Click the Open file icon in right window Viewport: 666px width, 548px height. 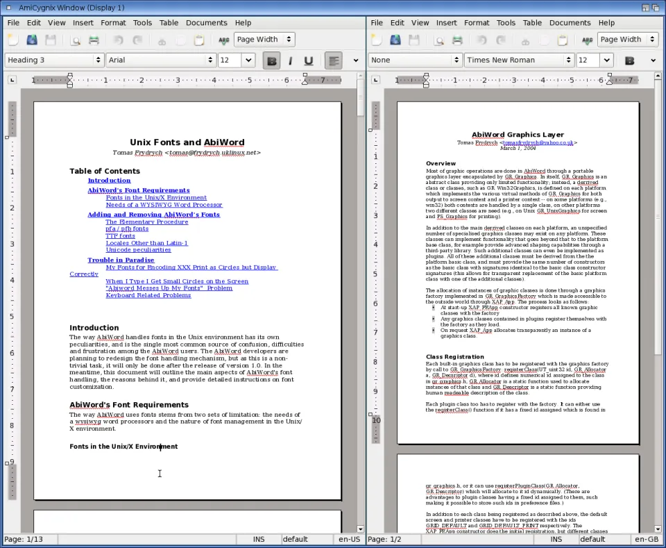click(395, 40)
